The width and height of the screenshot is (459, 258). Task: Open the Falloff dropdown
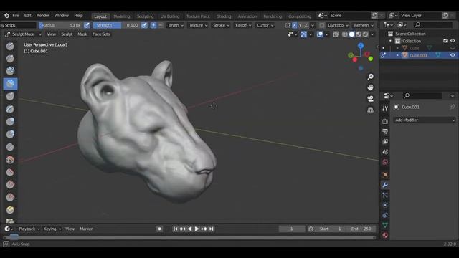243,25
